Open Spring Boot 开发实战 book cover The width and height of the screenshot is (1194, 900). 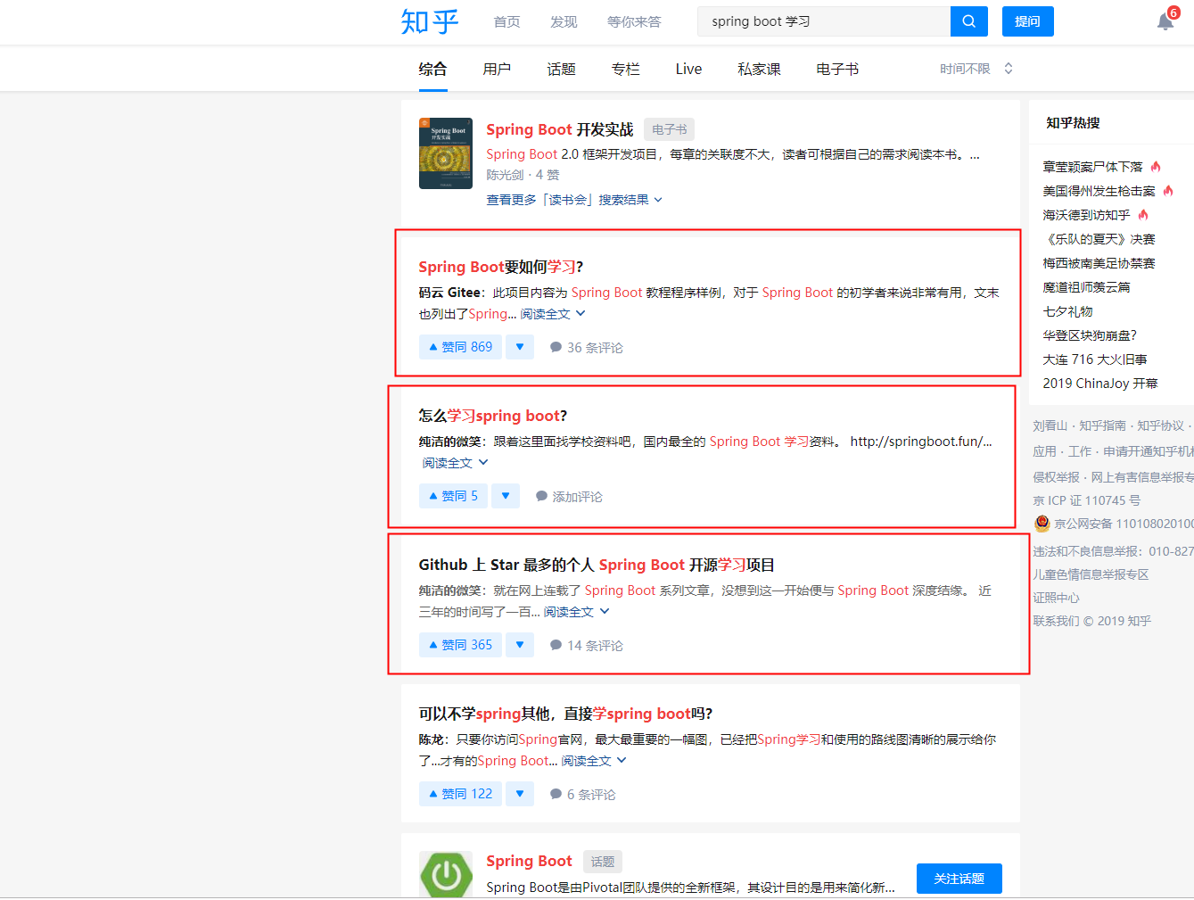[x=446, y=153]
